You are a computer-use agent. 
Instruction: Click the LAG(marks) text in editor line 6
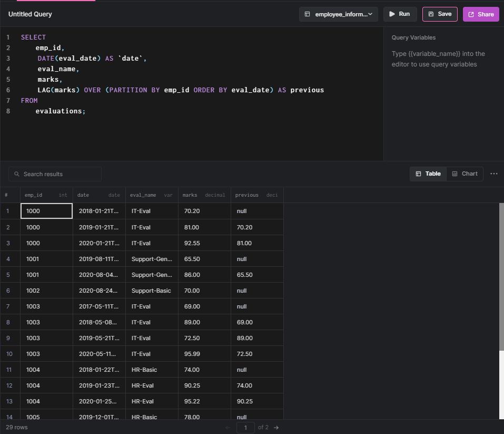[58, 90]
